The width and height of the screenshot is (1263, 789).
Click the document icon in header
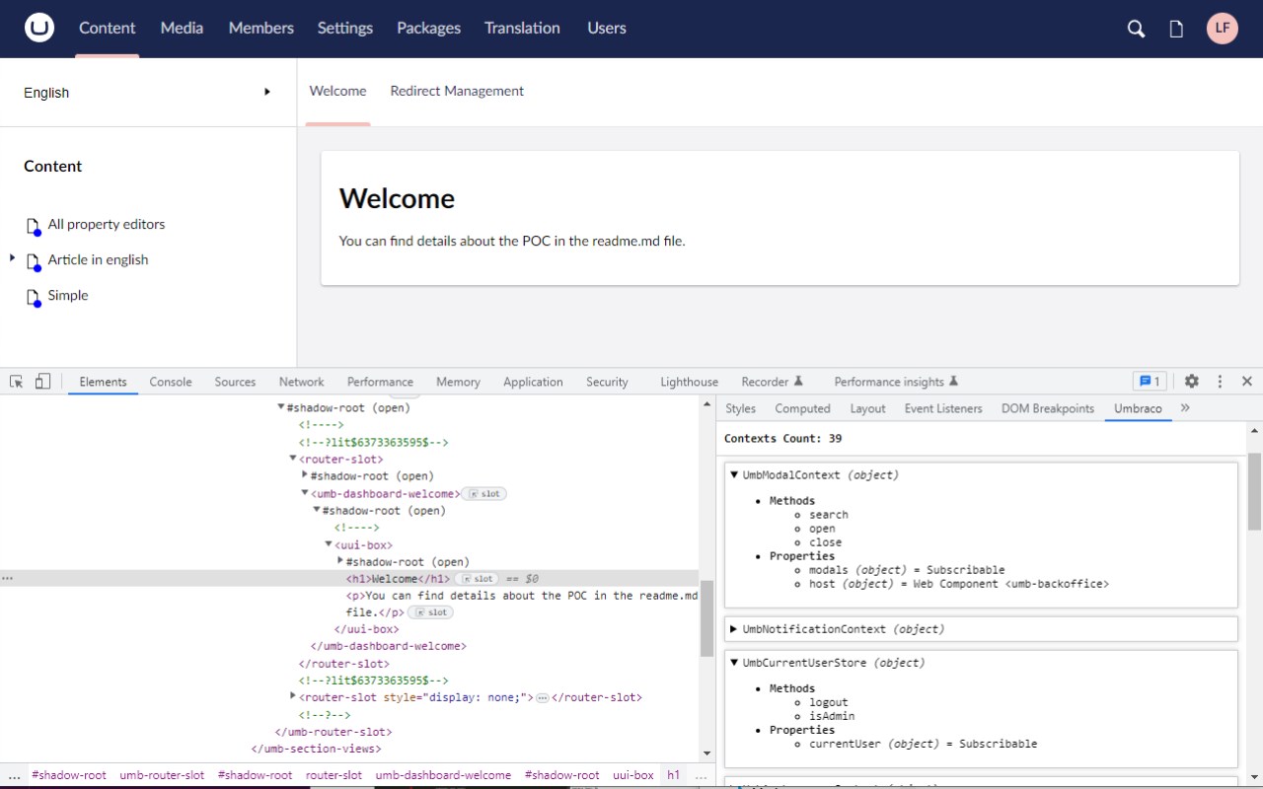[1176, 29]
